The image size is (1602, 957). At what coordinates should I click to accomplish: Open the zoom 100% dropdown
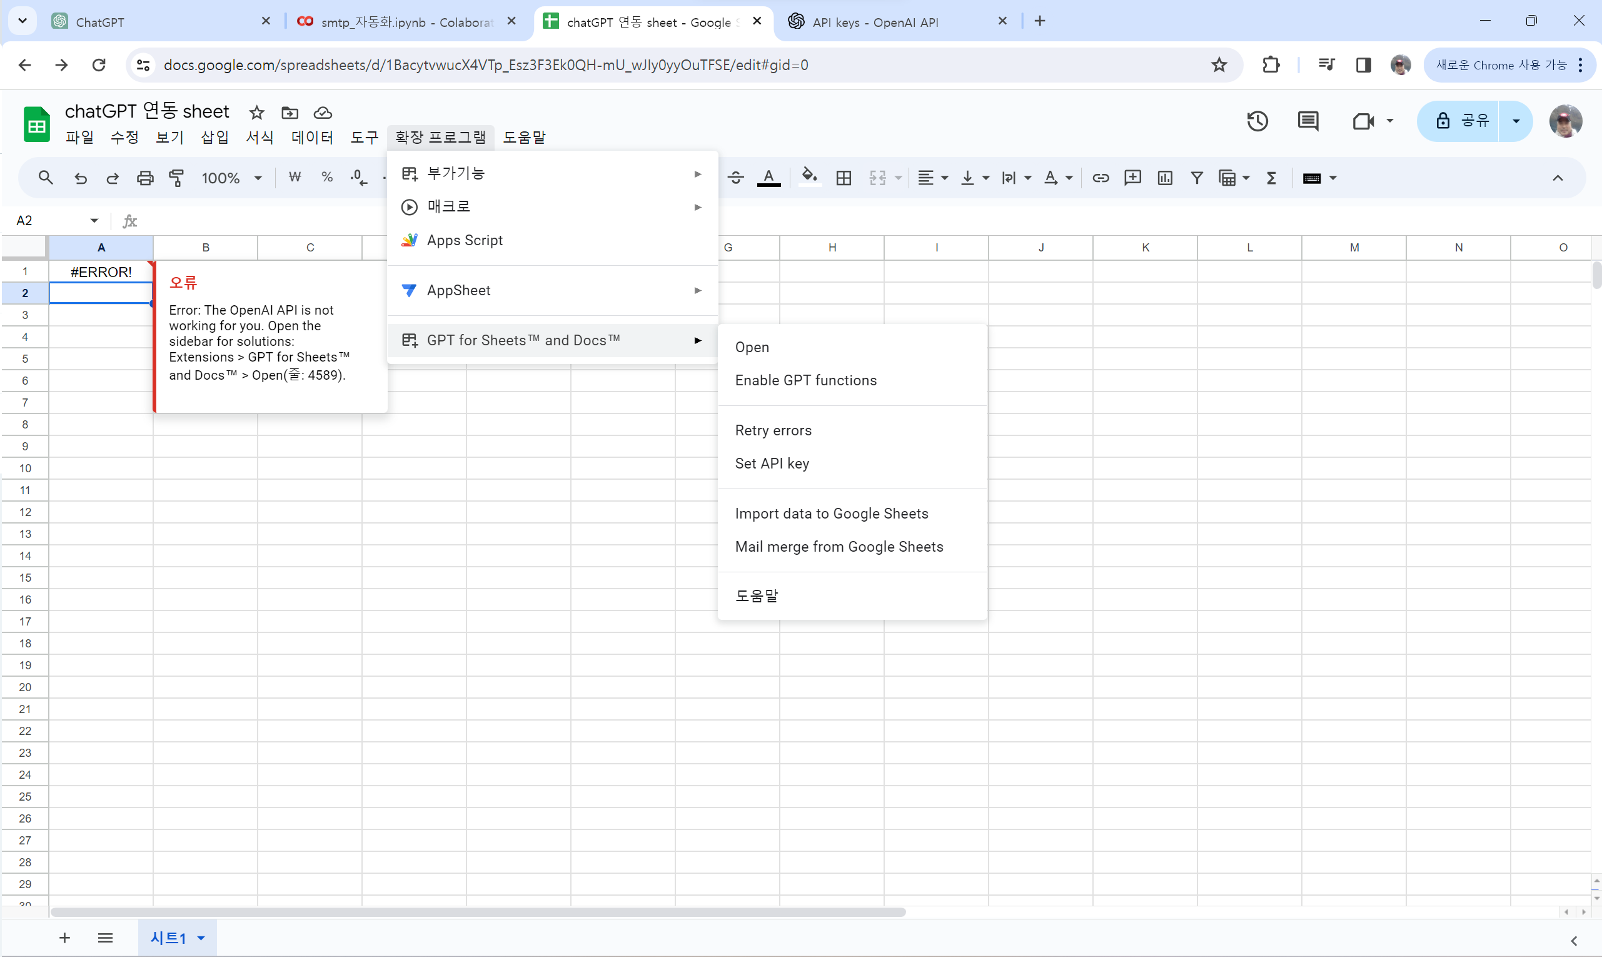click(231, 178)
